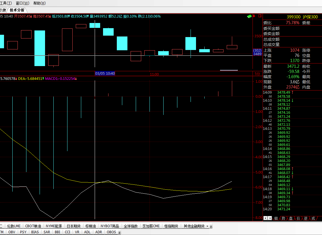
Task: Switch to the OBV indicator tab
Action: point(12,232)
